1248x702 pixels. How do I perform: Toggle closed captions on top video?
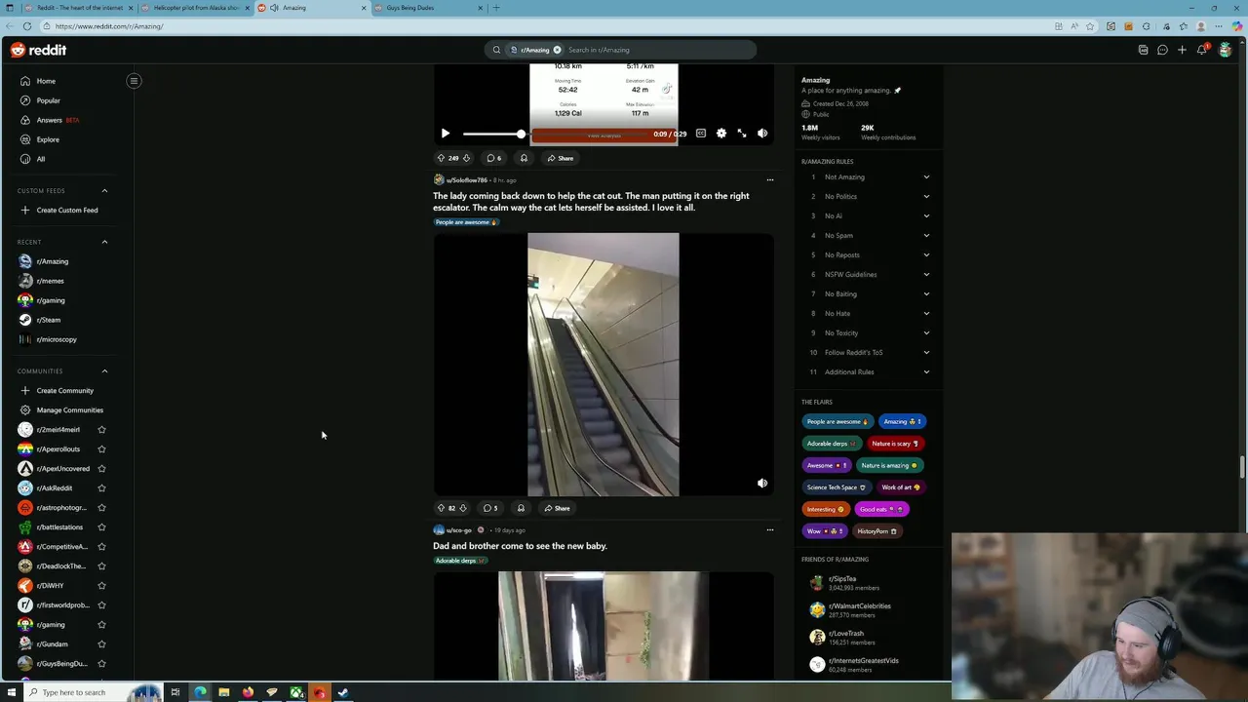click(701, 134)
